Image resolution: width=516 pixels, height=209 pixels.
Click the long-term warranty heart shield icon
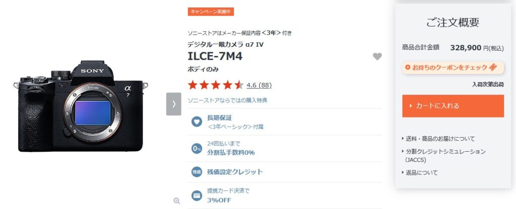(x=197, y=122)
